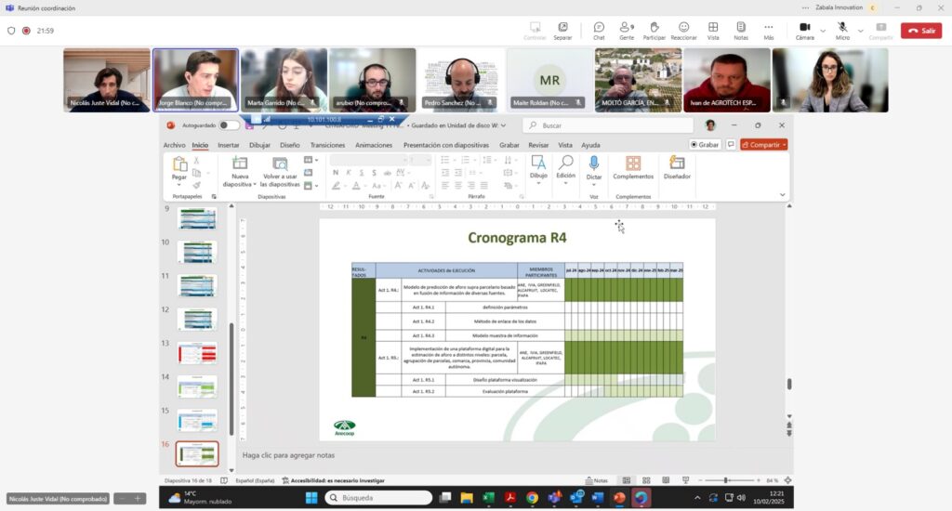Open the Revisar ribbon tab

click(x=538, y=145)
